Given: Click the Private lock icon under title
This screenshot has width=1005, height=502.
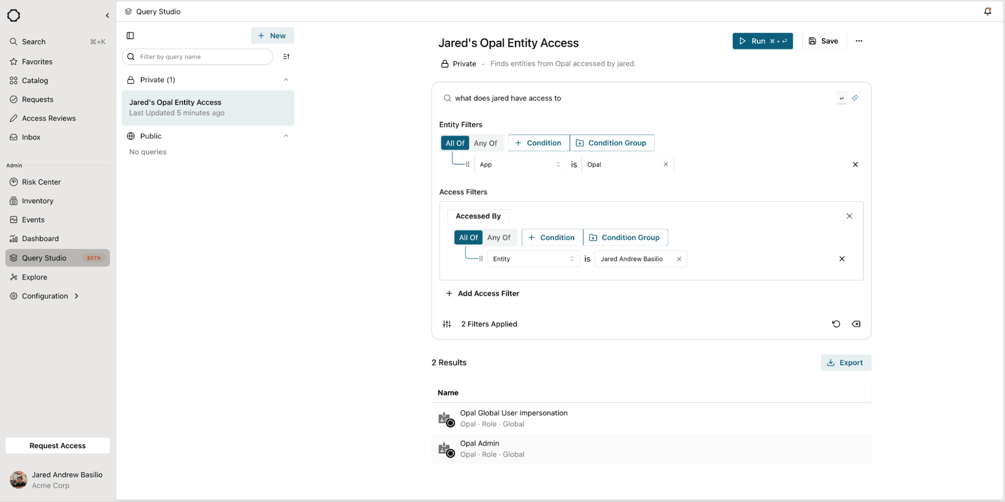Looking at the screenshot, I should [x=444, y=64].
